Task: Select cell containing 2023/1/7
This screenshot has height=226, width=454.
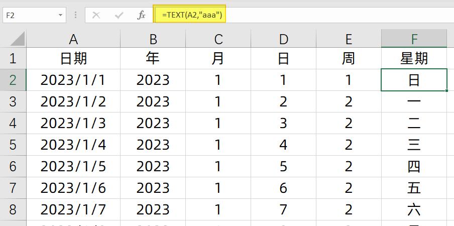Action: pos(73,209)
